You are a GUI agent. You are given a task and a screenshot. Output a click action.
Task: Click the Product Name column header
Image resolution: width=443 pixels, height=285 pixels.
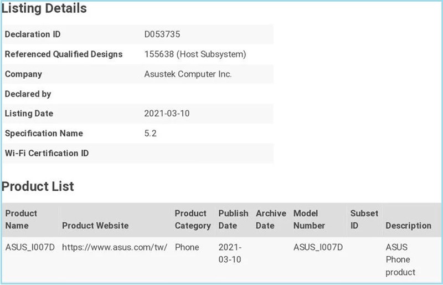click(21, 220)
